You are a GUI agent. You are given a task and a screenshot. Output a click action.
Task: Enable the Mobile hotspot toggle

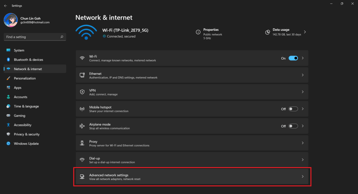click(x=293, y=109)
